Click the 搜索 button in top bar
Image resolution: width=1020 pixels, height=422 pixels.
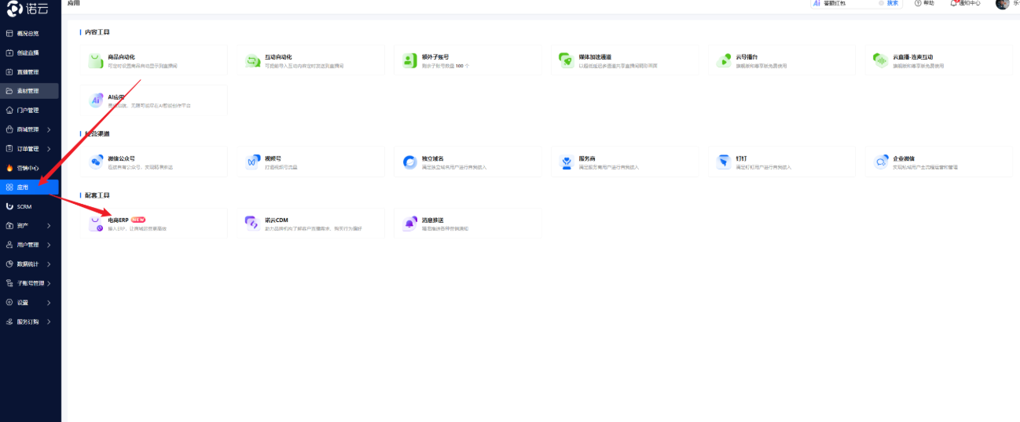click(893, 4)
